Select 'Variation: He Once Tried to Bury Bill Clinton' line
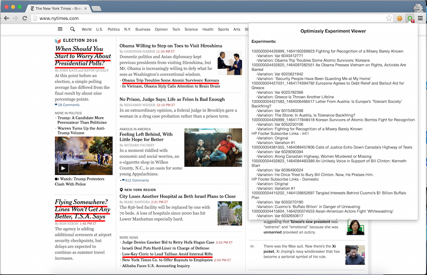Image resolution: width=427 pixels, height=275 pixels. coord(315,174)
